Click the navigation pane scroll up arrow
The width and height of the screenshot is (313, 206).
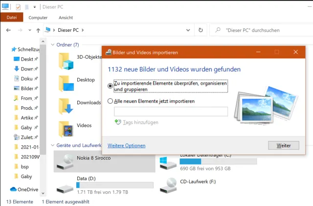click(x=43, y=42)
